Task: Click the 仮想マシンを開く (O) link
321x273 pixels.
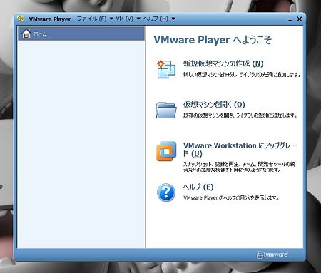Action: (x=214, y=105)
